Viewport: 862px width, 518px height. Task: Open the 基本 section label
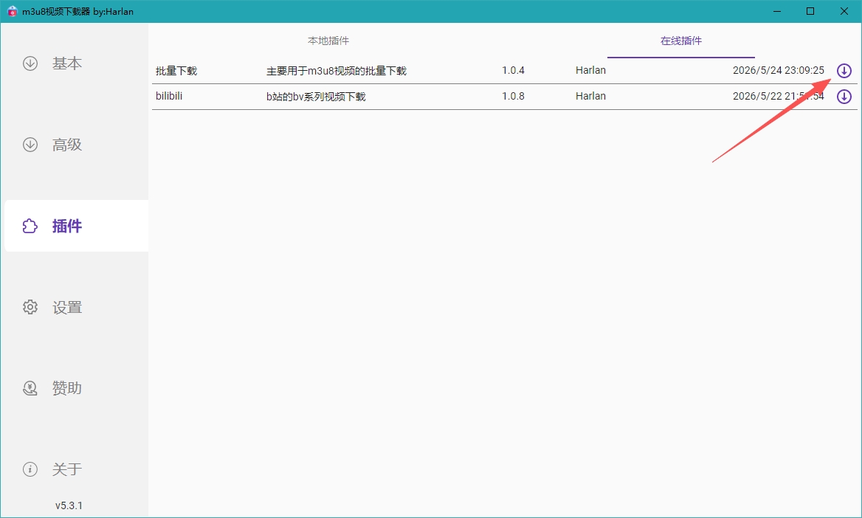tap(67, 63)
